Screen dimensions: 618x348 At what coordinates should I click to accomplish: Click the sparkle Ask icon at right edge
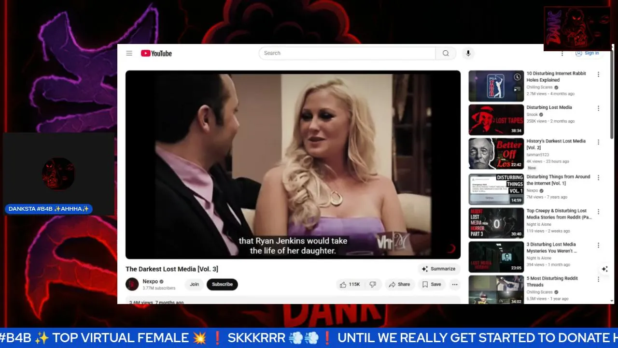point(604,269)
